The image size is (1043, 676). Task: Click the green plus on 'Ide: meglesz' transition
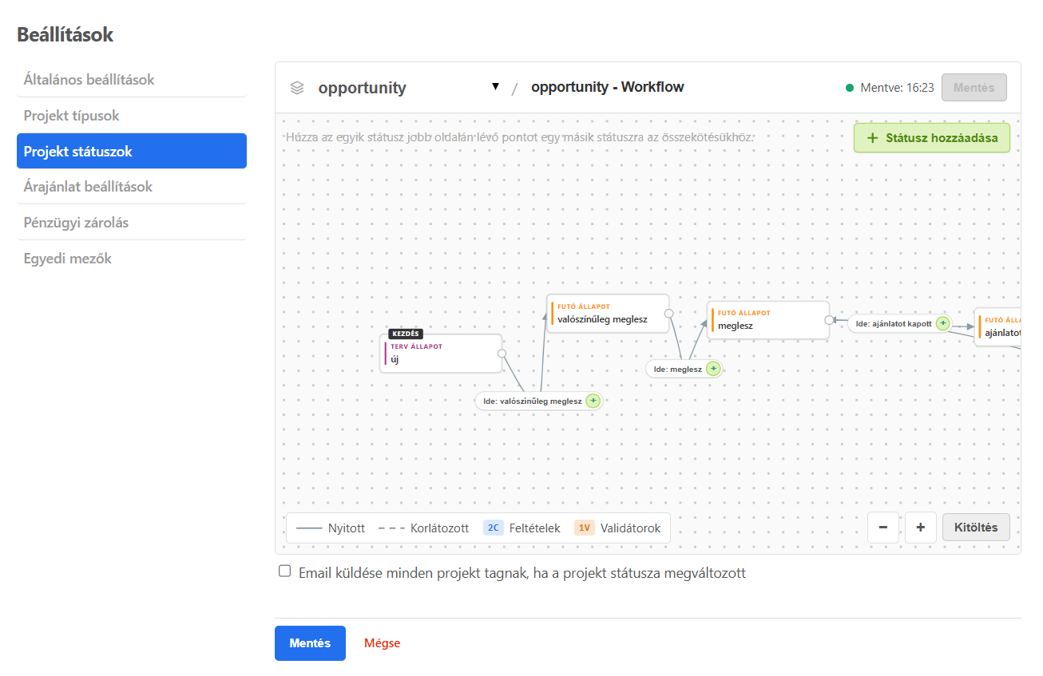(713, 369)
